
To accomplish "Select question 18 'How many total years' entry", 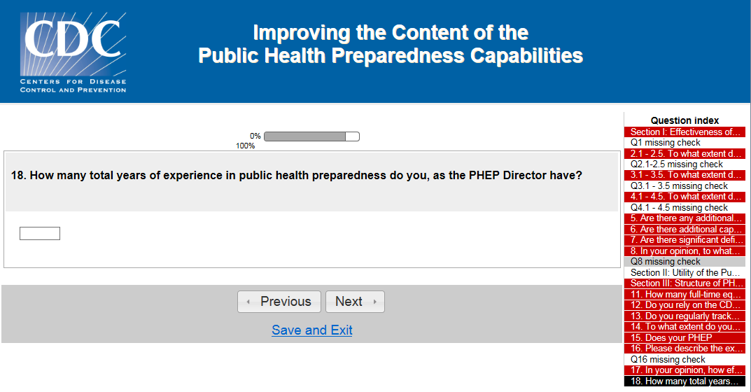I will [685, 381].
